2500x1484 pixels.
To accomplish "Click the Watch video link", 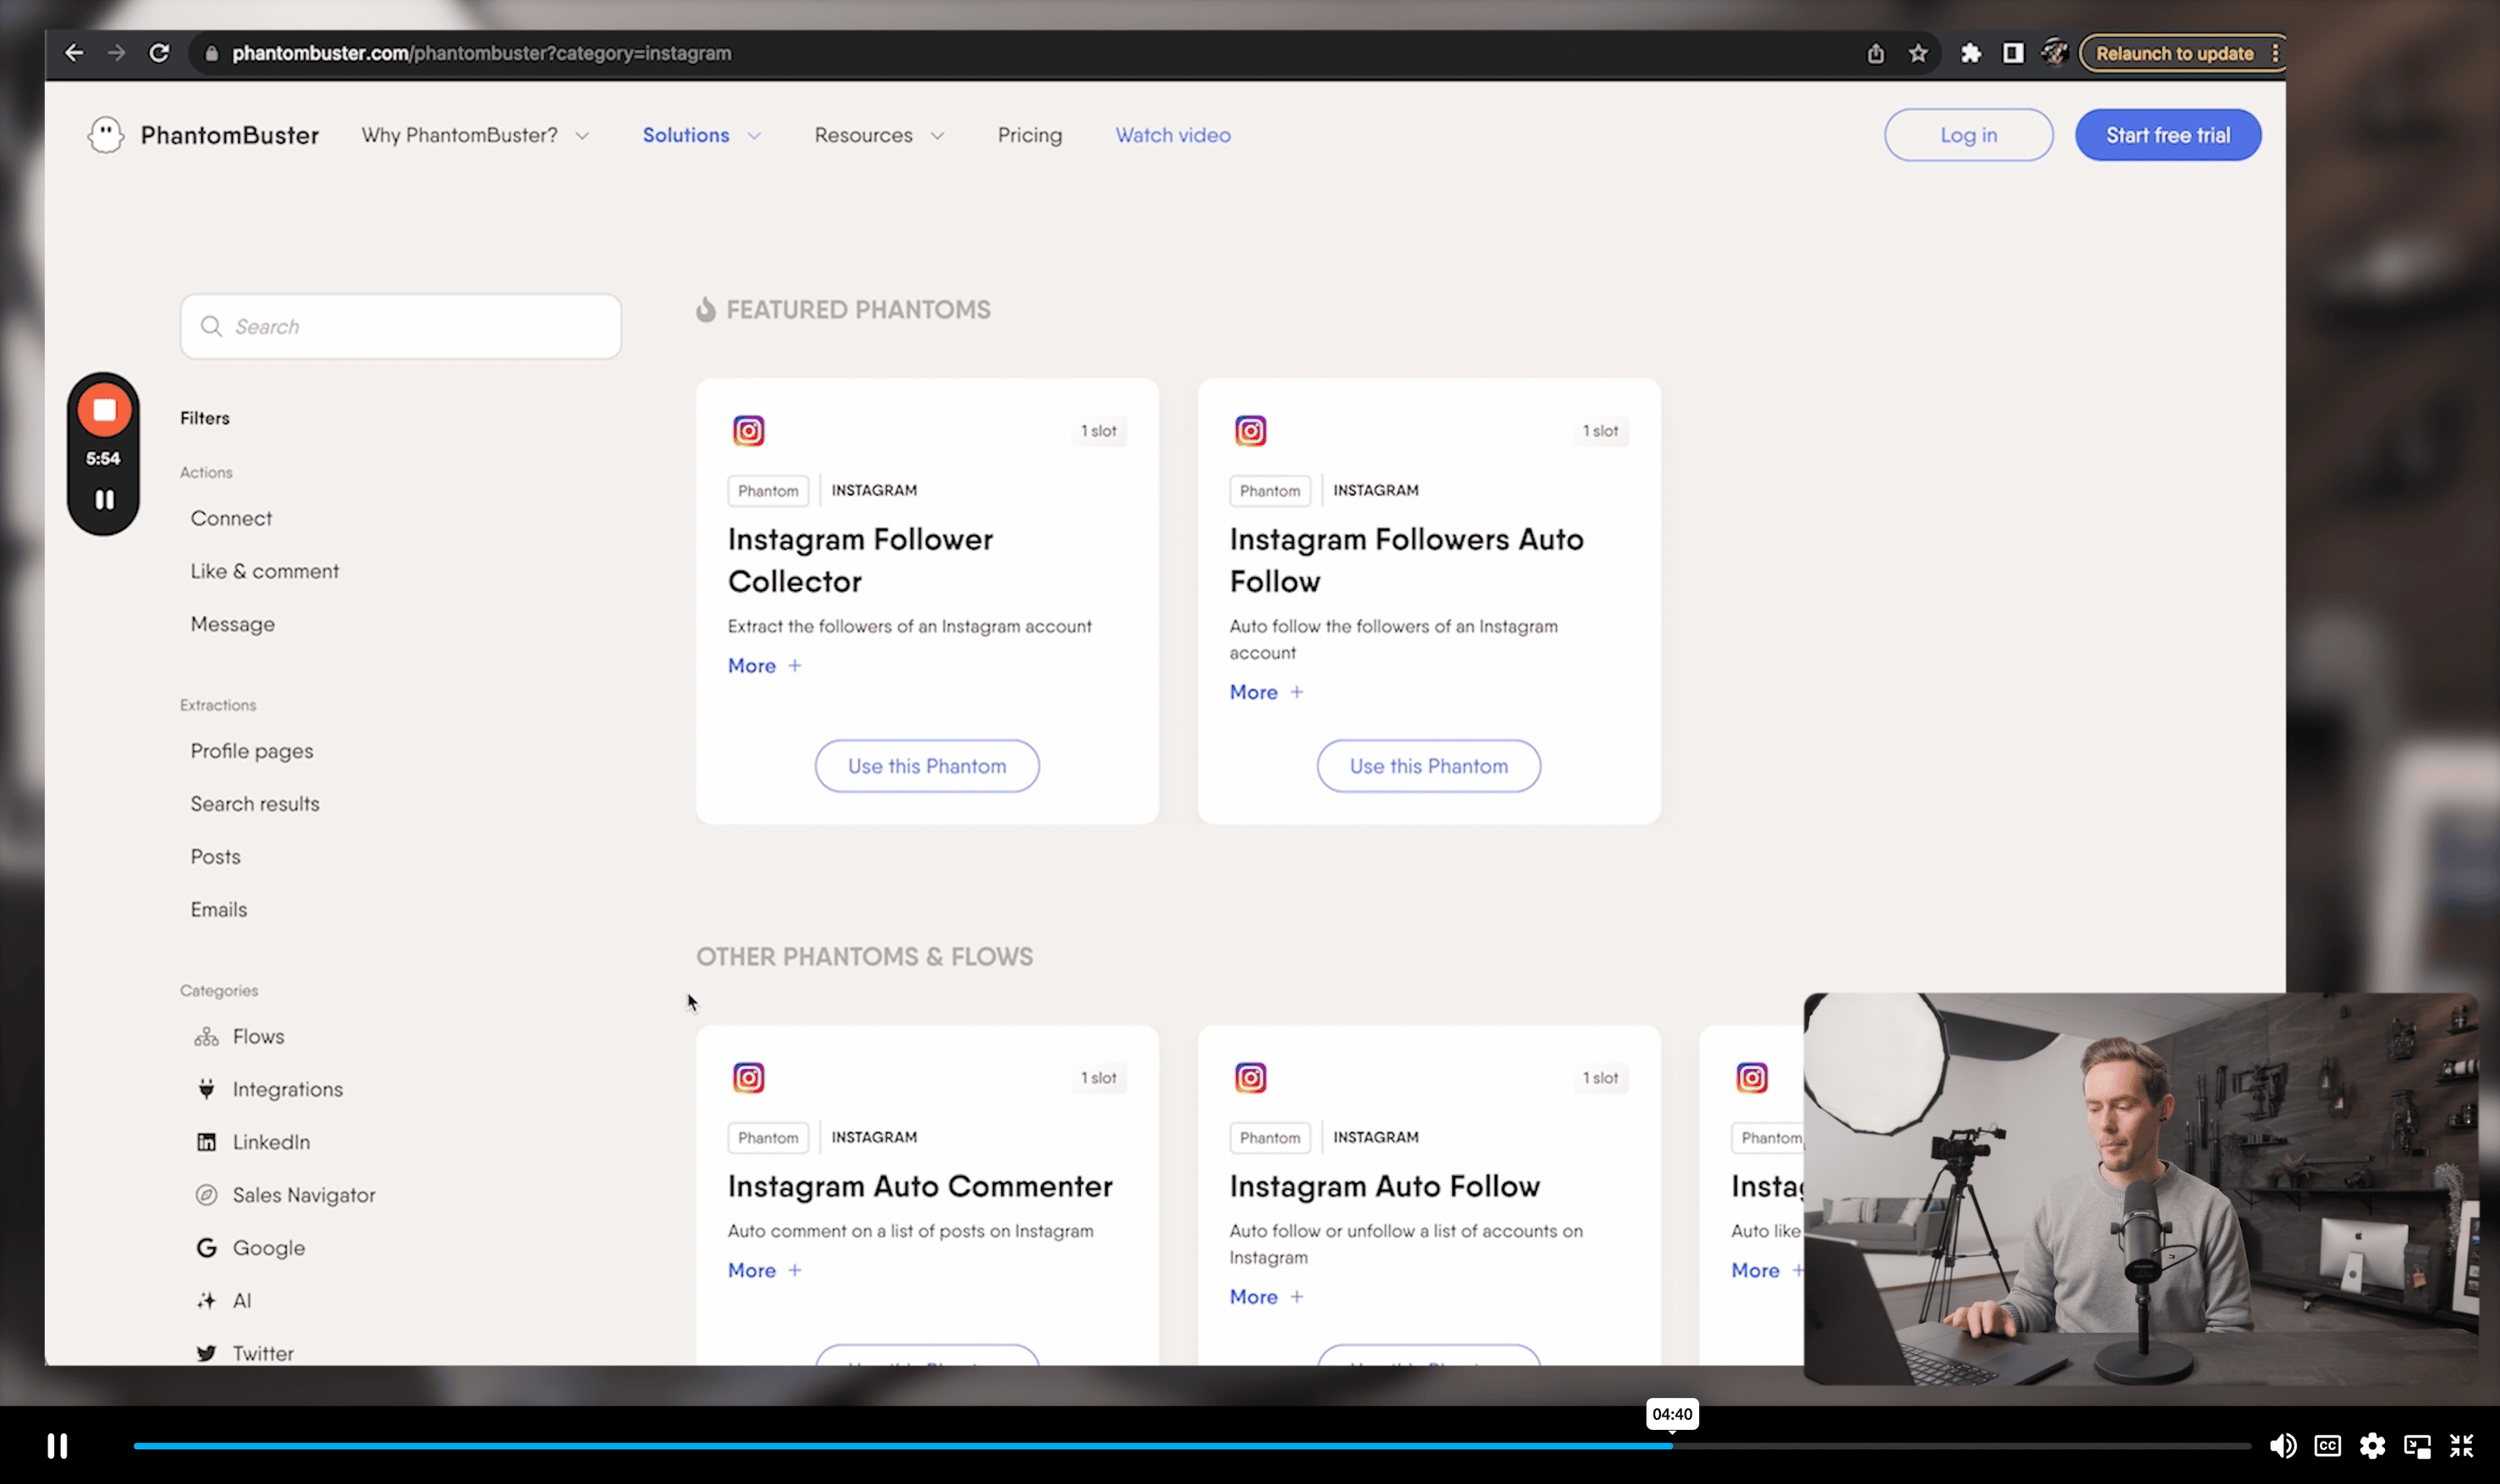I will point(1172,135).
